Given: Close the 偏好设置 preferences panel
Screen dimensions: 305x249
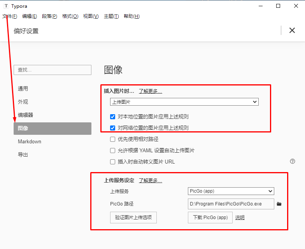Looking at the screenshot, I should 292,30.
